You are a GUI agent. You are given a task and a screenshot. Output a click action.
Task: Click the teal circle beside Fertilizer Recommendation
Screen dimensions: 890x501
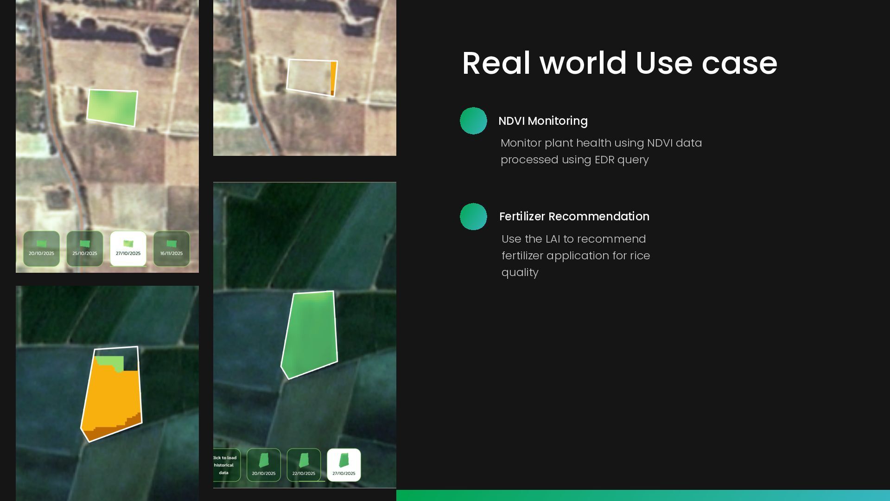[473, 217]
